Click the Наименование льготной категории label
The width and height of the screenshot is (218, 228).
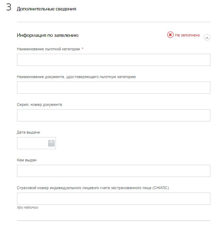click(49, 49)
